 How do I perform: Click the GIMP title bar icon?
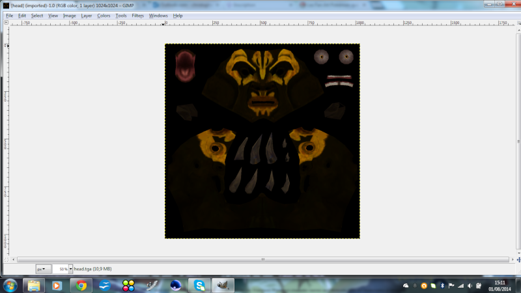(6, 5)
